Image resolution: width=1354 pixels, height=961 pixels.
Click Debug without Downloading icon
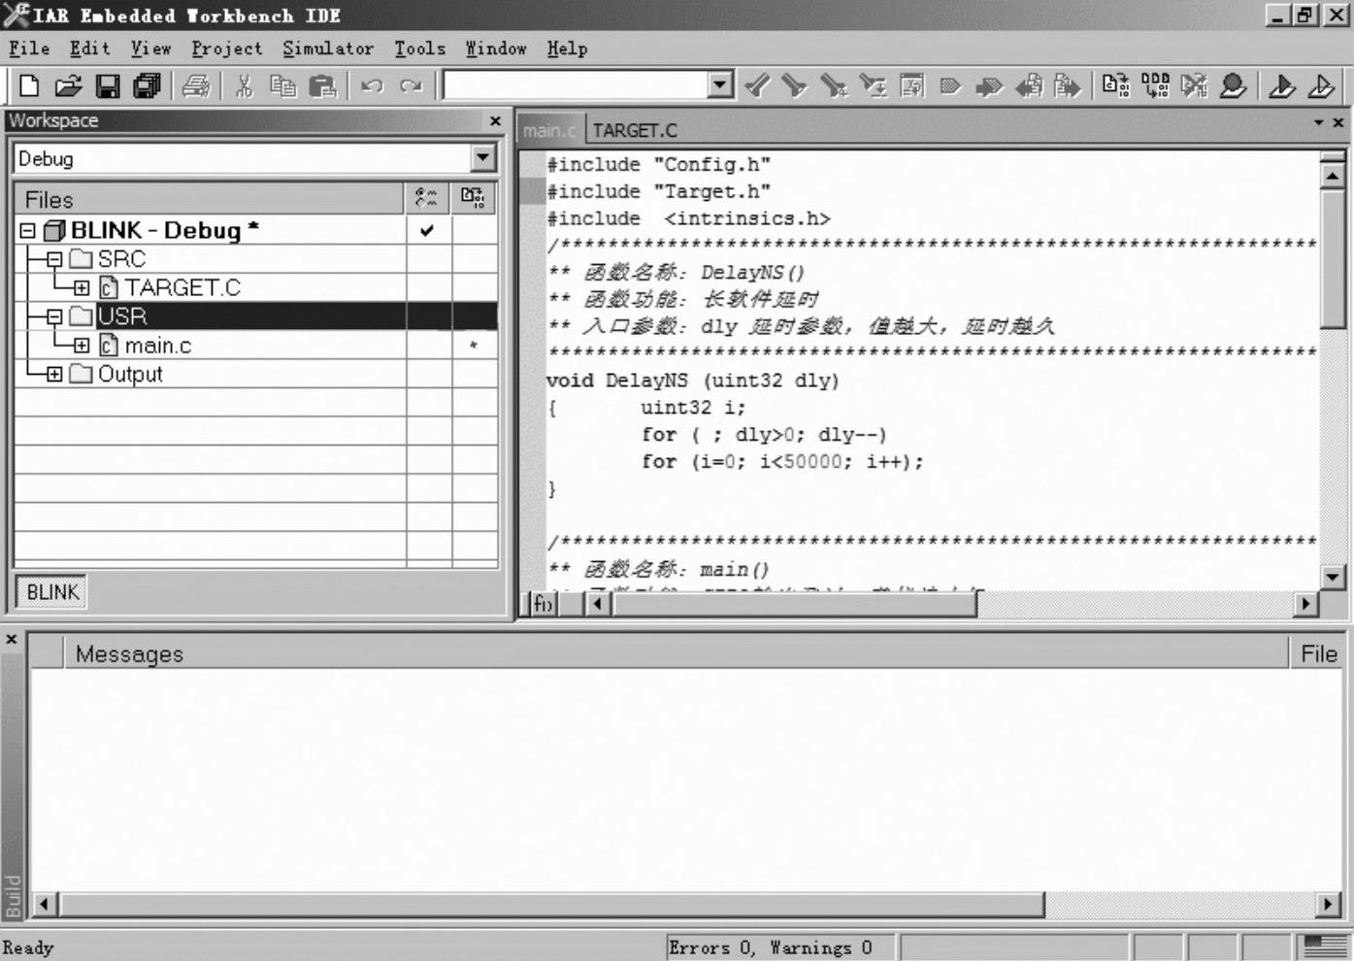[1321, 86]
